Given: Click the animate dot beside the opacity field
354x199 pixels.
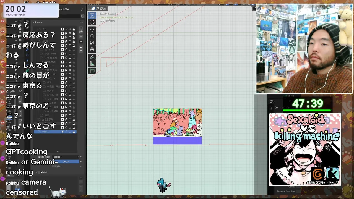Looking at the screenshot, I should click(81, 161).
